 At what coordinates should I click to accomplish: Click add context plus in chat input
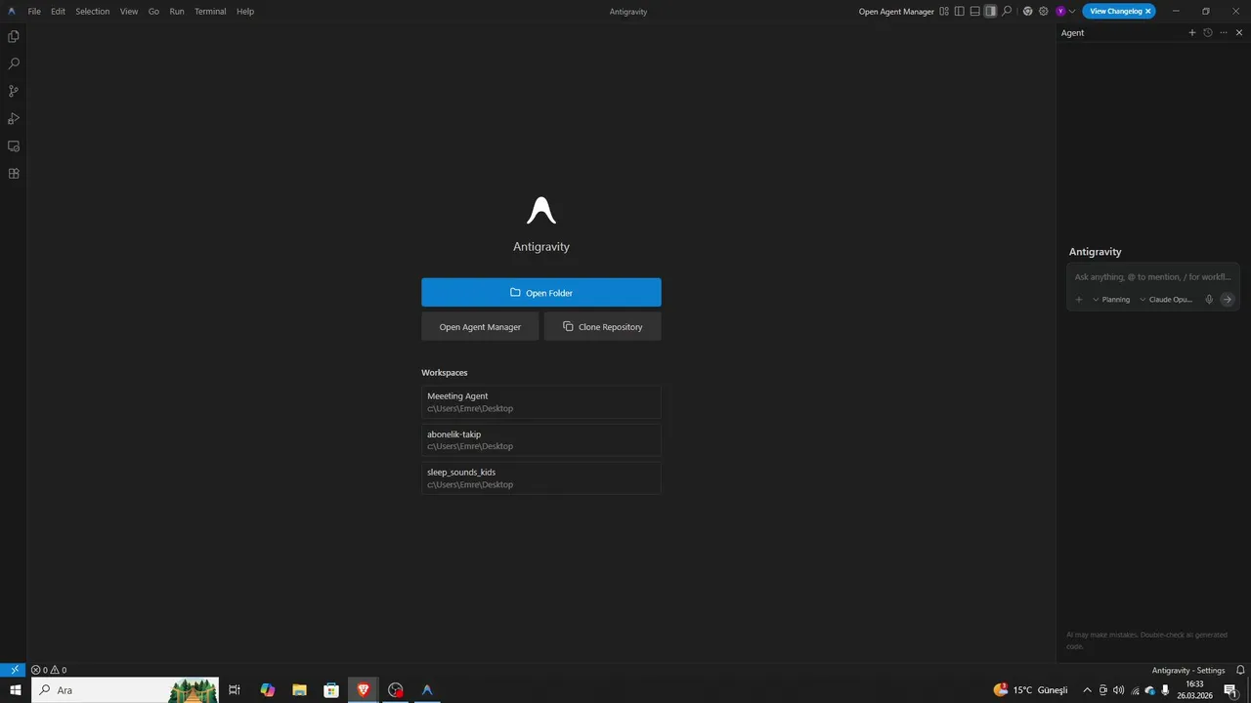(1079, 300)
